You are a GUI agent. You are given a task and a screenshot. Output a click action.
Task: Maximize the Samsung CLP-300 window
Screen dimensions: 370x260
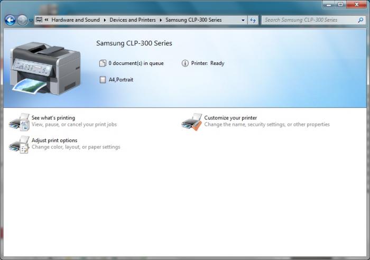tap(340, 4)
